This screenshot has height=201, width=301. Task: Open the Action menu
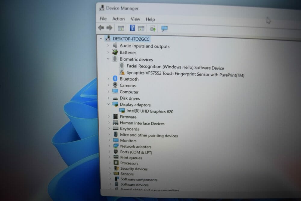[x=118, y=19]
